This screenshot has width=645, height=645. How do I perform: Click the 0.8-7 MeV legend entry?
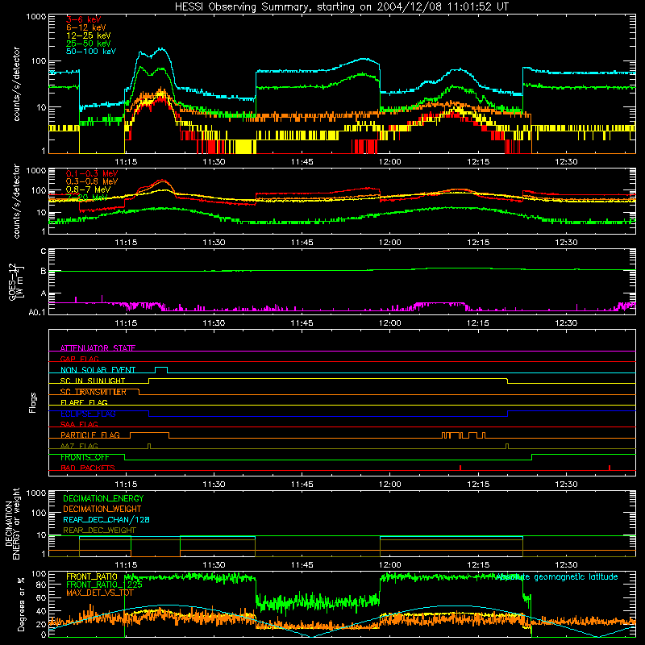pyautogui.click(x=88, y=189)
